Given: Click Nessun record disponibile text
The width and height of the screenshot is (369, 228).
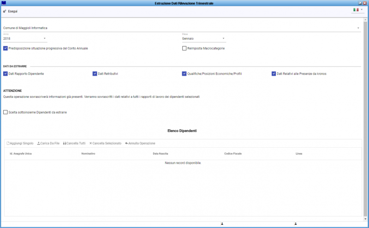Looking at the screenshot, I should 183,163.
